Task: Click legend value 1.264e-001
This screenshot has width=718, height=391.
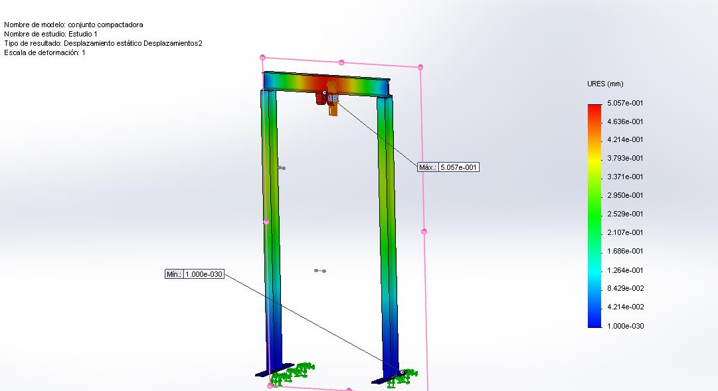Action: click(625, 270)
